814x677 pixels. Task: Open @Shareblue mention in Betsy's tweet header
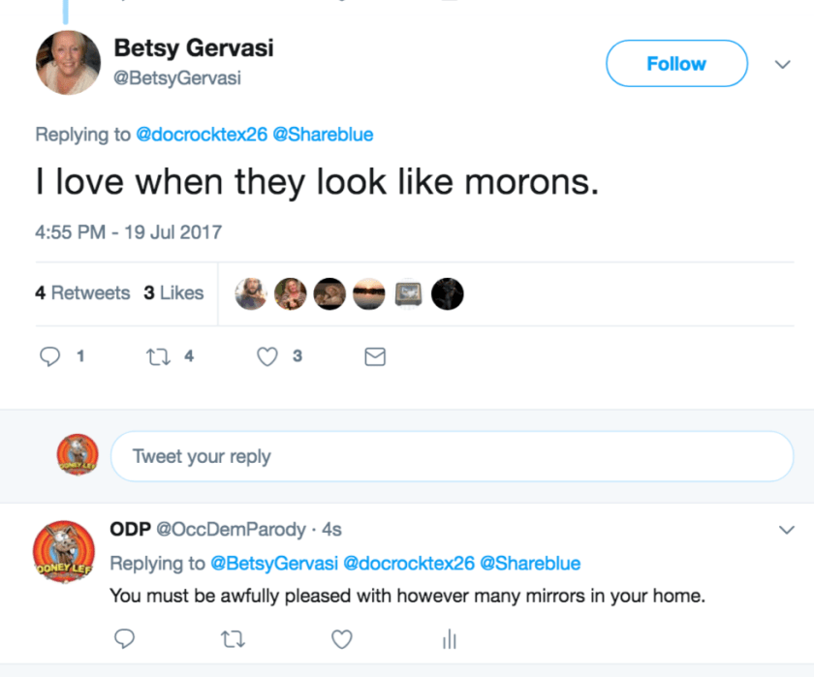323,135
